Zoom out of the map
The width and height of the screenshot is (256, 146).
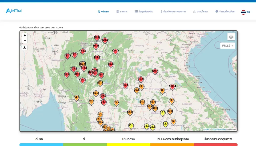[25, 41]
